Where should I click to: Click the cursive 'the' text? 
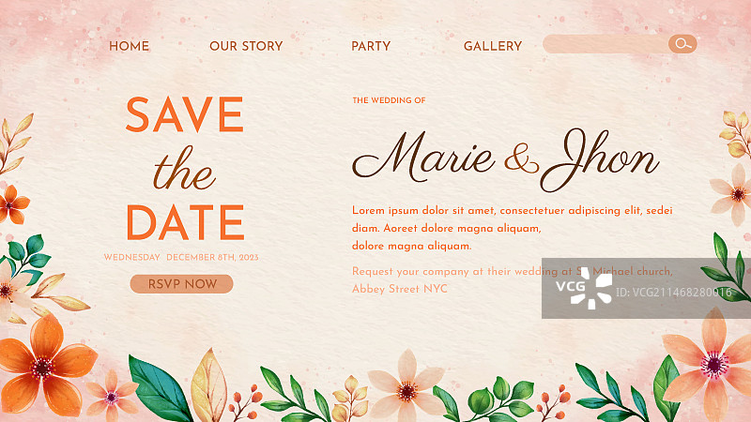point(184,170)
